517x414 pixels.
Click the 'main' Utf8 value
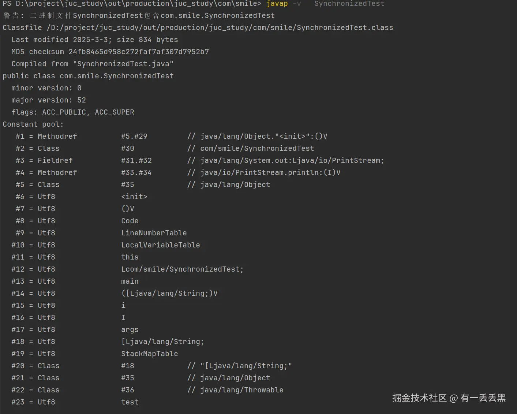[130, 281]
